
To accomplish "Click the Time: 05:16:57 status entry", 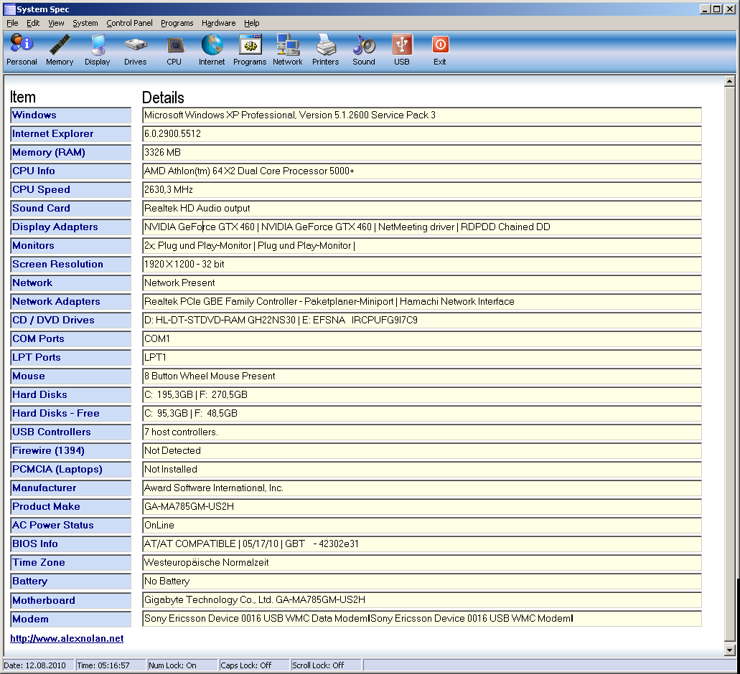I will [111, 665].
